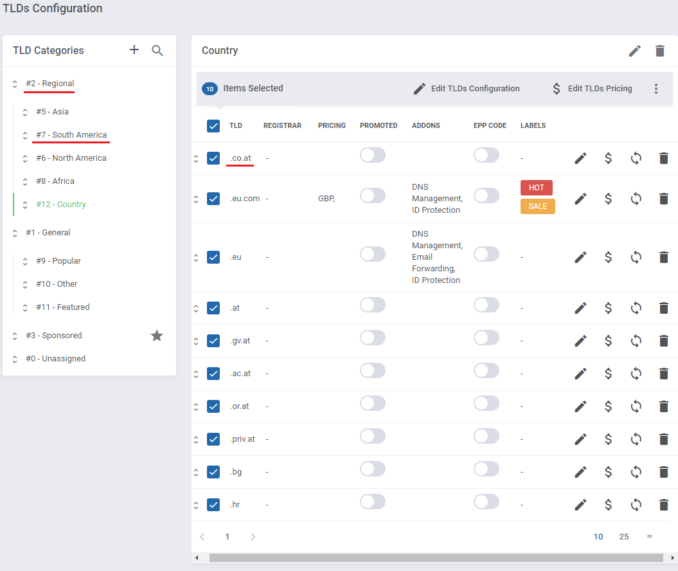Click Edit TLDs Configuration button
This screenshot has width=678, height=571.
pyautogui.click(x=467, y=89)
